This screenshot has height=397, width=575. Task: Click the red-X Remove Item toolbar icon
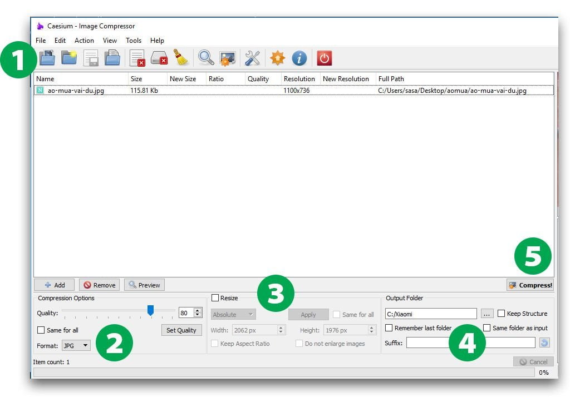coord(137,58)
